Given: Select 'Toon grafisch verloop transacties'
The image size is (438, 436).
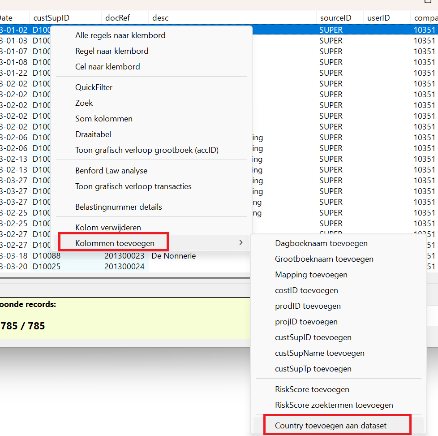Looking at the screenshot, I should (133, 186).
